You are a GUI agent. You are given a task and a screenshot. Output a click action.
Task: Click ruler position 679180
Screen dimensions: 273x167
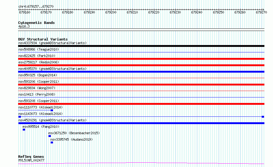click(x=67, y=12)
